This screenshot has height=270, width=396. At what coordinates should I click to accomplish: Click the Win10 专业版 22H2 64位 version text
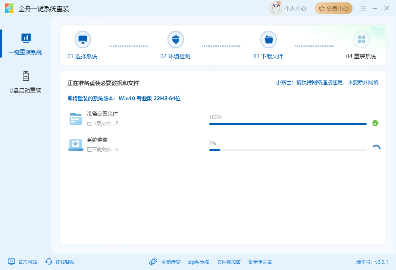[149, 99]
